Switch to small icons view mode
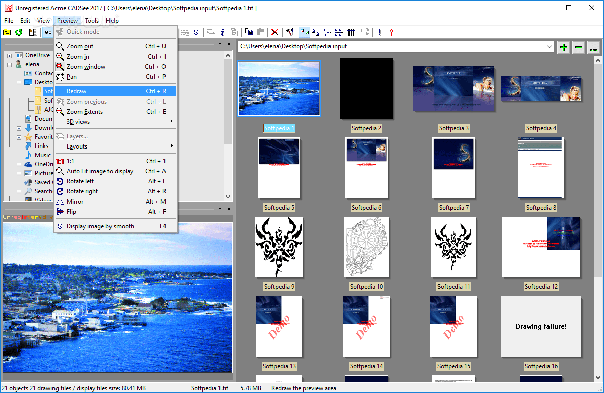The height and width of the screenshot is (393, 604). (316, 32)
